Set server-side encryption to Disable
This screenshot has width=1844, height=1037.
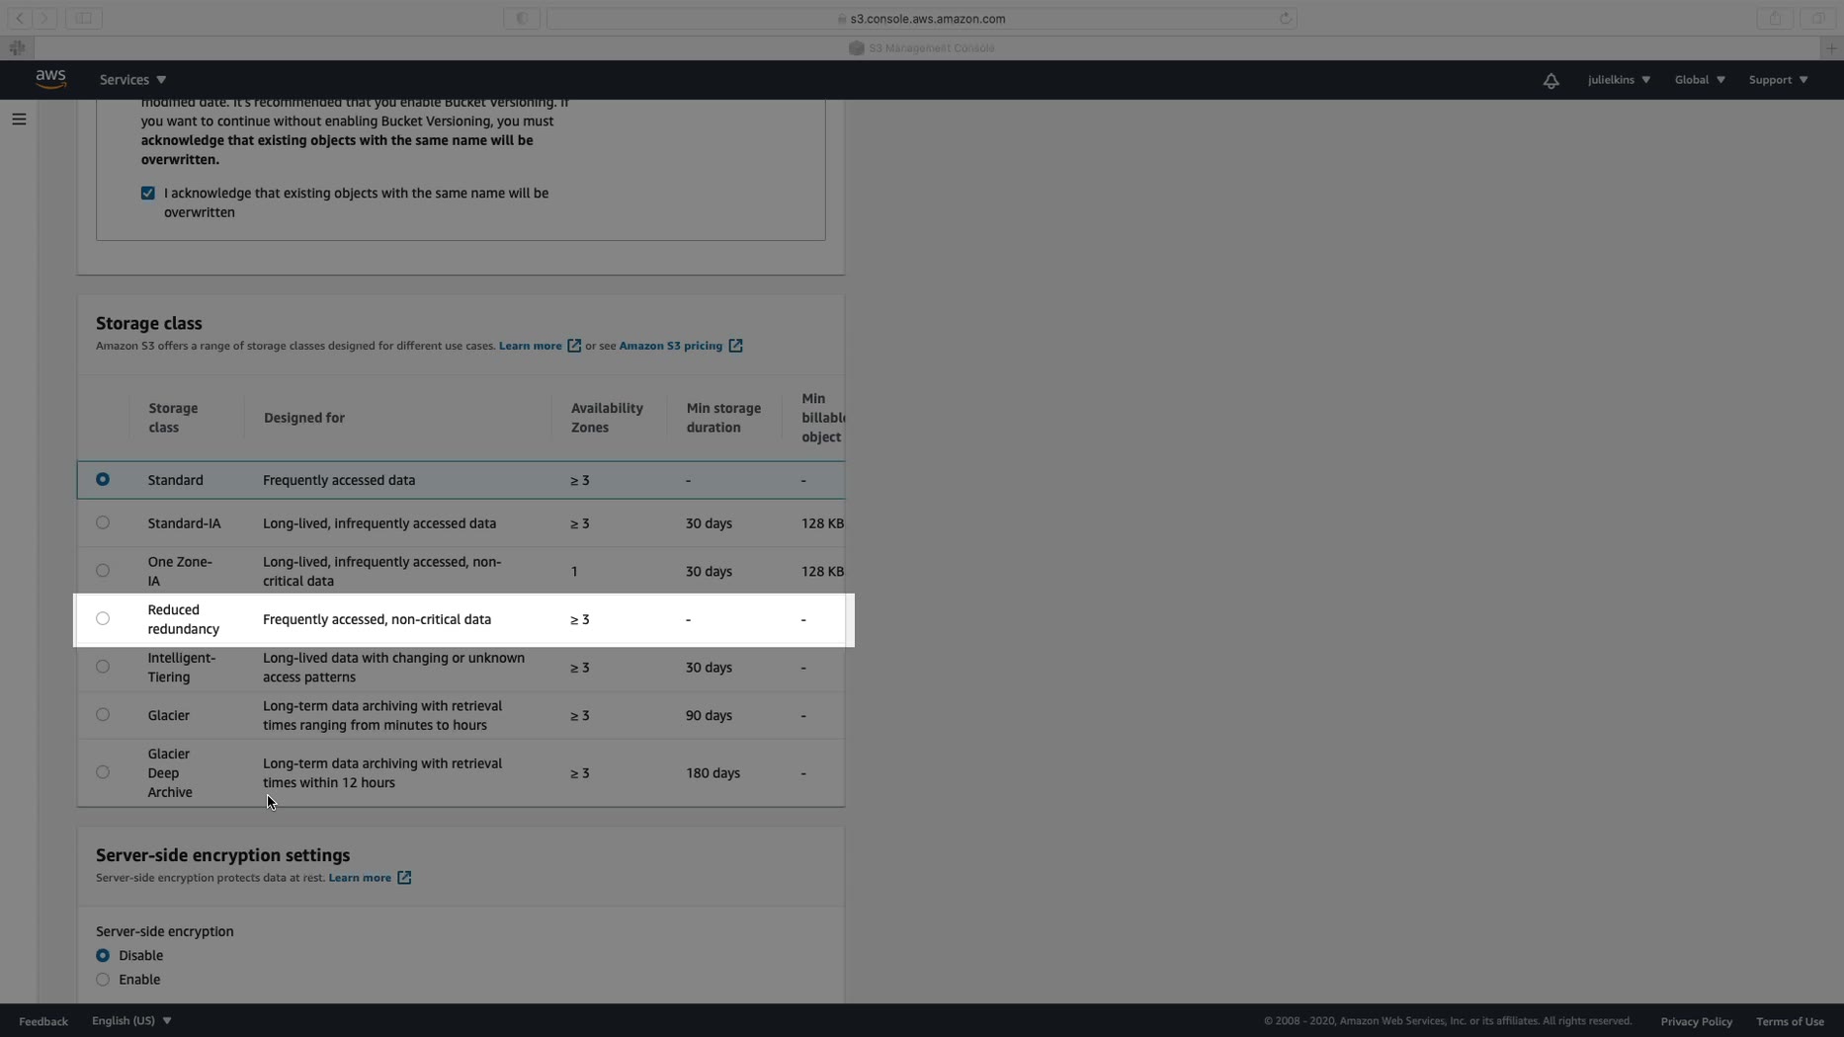tap(103, 956)
